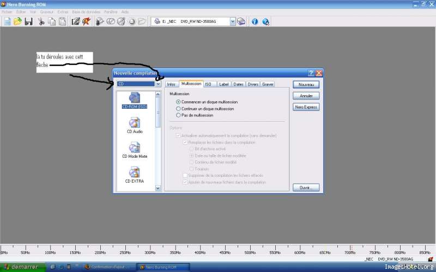Click compilation list scrollbar up arrow
The width and height of the screenshot is (436, 272).
tap(158, 95)
